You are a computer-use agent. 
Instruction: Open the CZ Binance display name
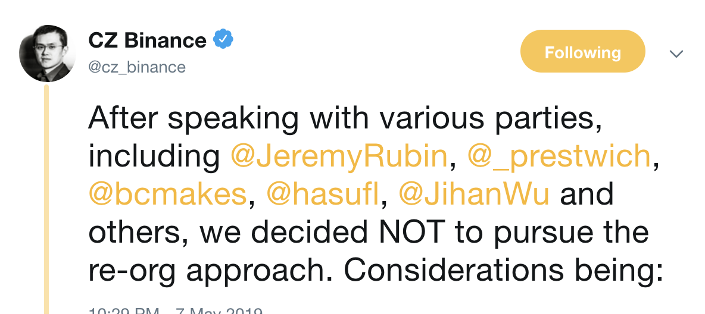click(x=147, y=40)
